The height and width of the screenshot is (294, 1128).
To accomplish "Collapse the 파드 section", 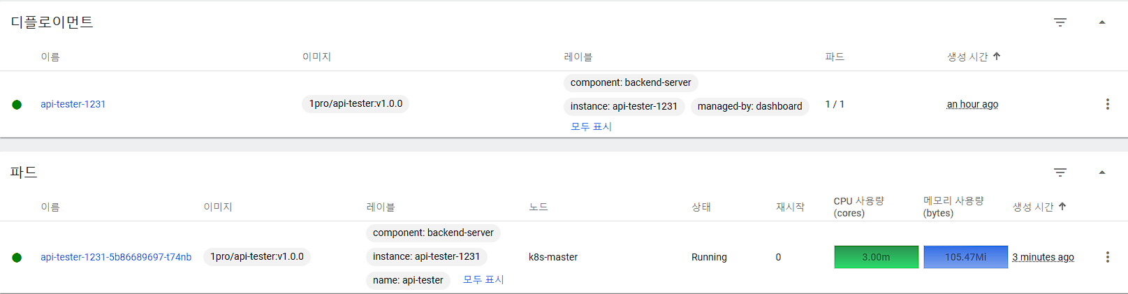I will tap(1102, 172).
